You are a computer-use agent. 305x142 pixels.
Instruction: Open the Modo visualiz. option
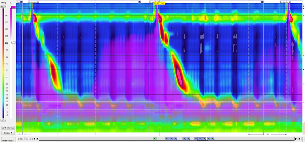8,141
